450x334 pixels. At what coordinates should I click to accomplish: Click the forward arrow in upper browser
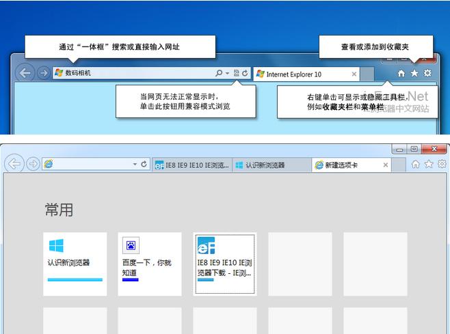tap(43, 73)
